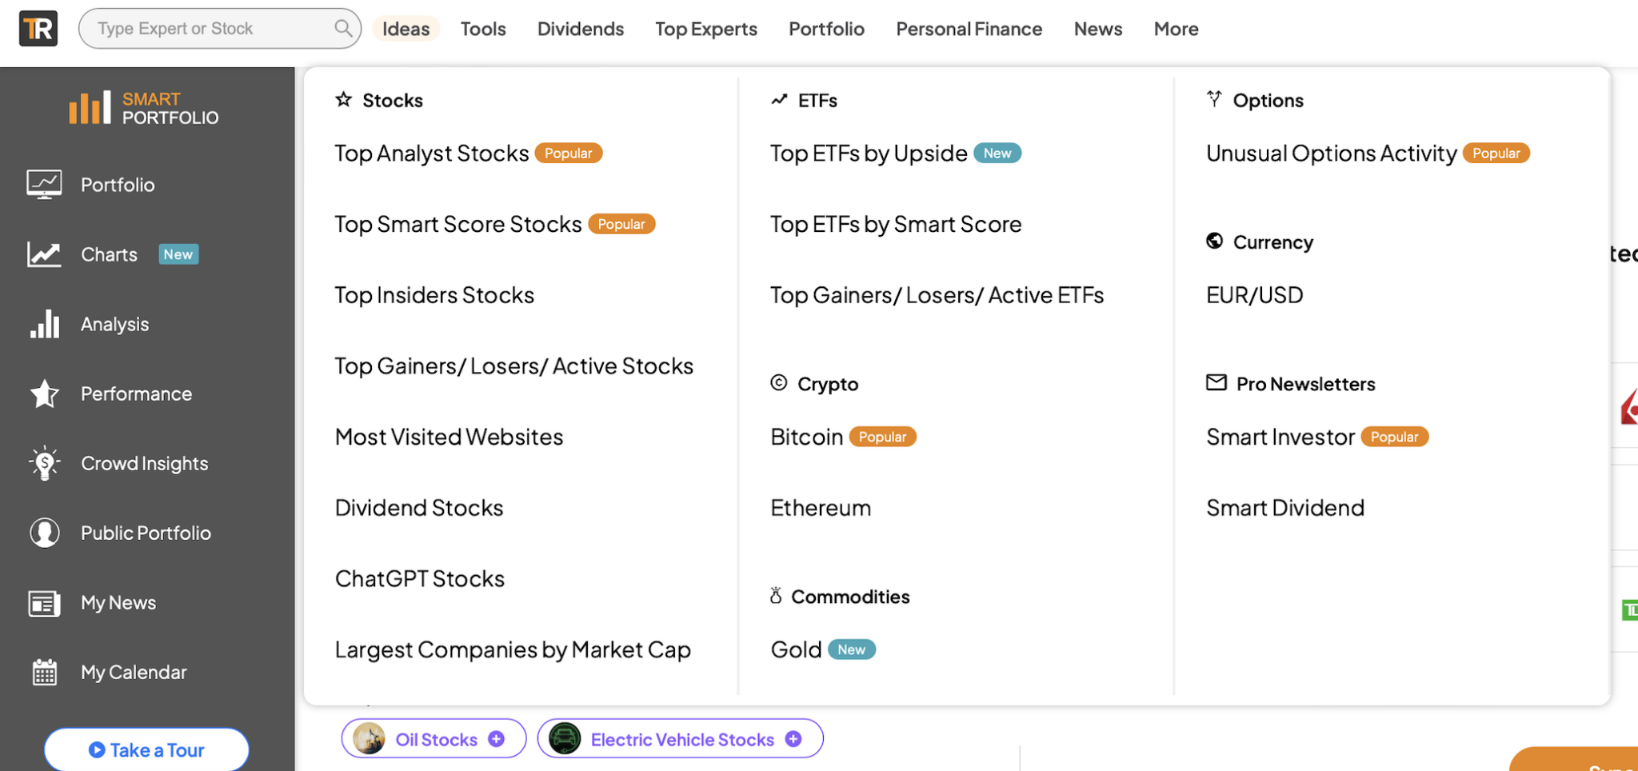Screen dimensions: 1638x771
Task: Open Portfolio from sidebar monitor icon
Action: [44, 185]
